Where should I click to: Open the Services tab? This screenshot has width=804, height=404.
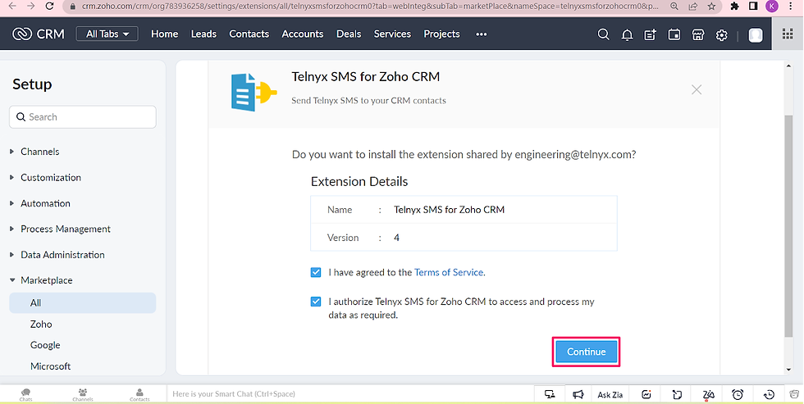click(392, 34)
